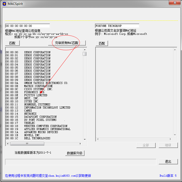Select row '00:00:1C BELL TECHNOLOGIES'

[x=28, y=138]
